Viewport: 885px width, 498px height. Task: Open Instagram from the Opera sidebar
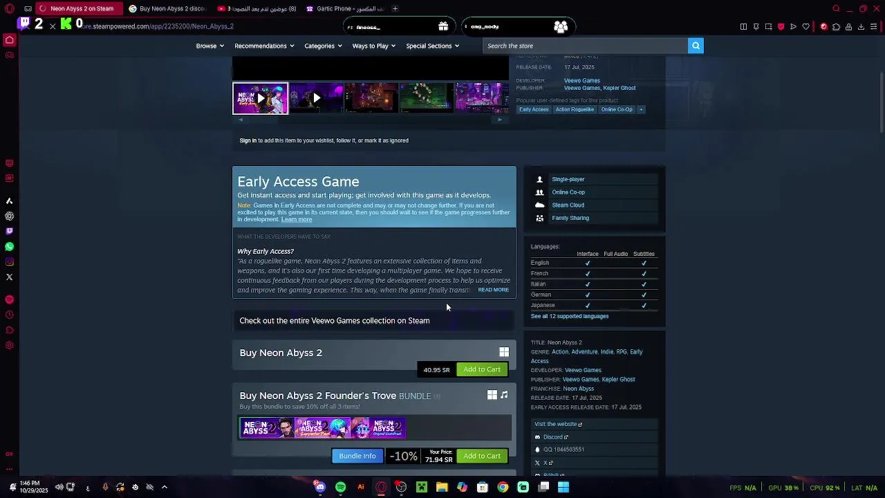coord(10,261)
